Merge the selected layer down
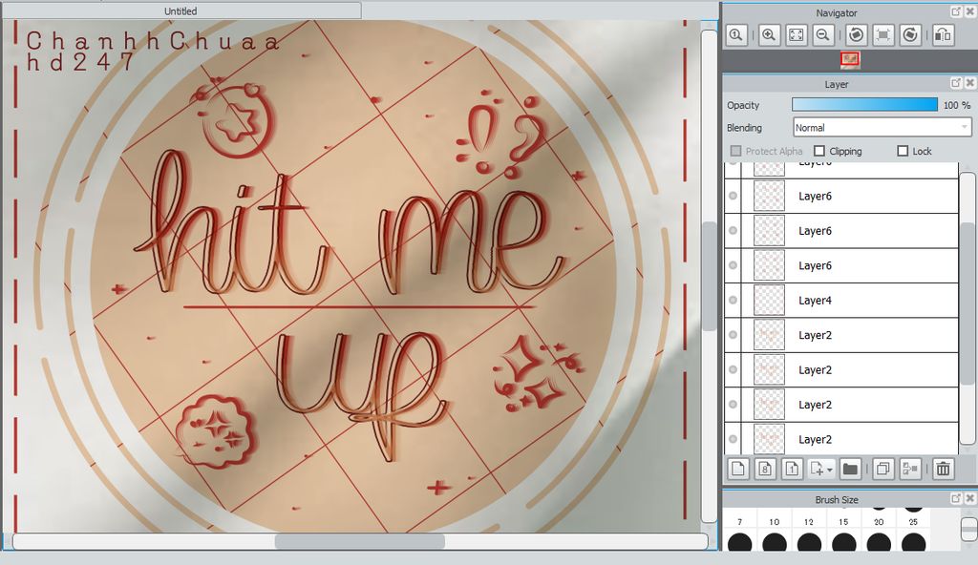978x565 pixels. (910, 469)
